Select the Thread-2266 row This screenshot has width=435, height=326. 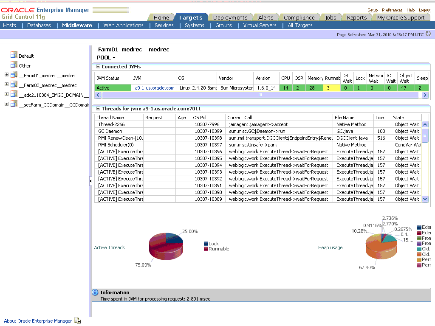pyautogui.click(x=258, y=124)
